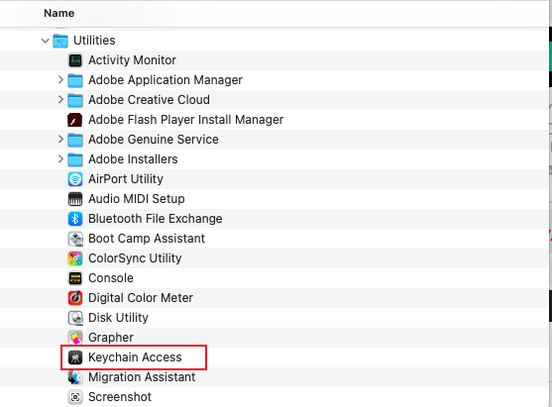Click the Audio MIDI Setup icon
The width and height of the screenshot is (552, 407).
[75, 199]
